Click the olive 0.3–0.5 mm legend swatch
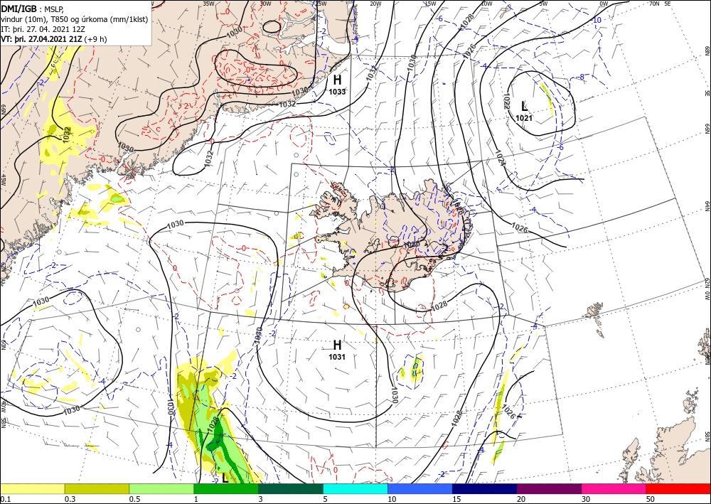This screenshot has height=504, width=711. tap(97, 488)
